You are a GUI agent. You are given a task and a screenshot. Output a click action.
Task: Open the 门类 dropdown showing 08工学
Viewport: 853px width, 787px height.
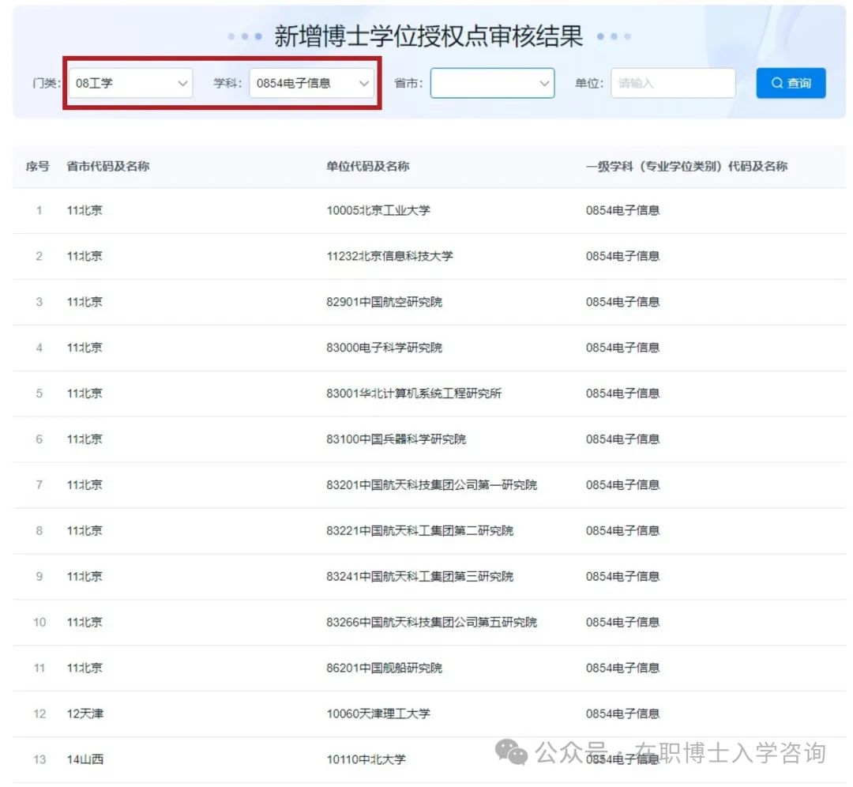point(130,83)
